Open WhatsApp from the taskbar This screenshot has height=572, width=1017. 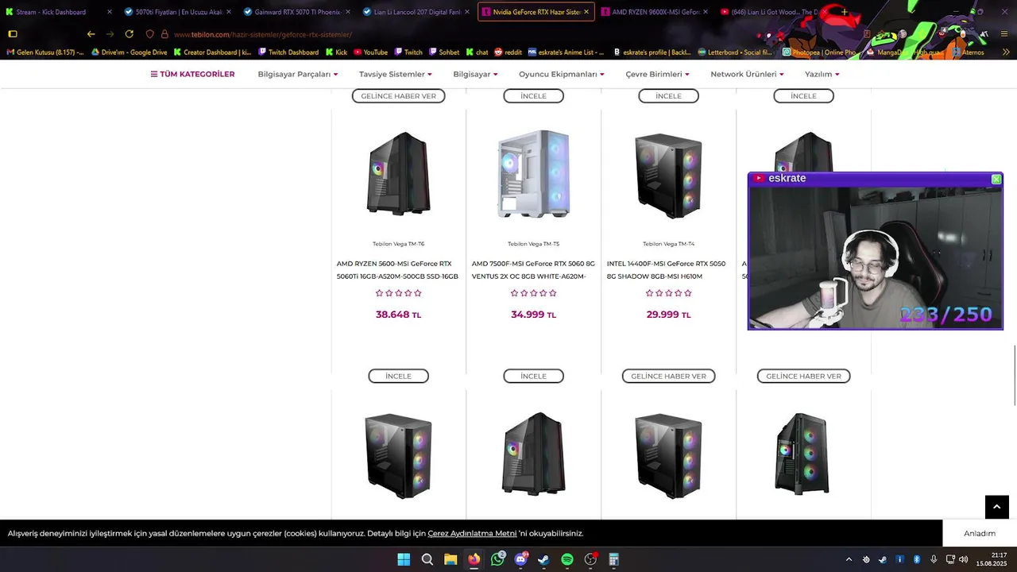click(497, 559)
